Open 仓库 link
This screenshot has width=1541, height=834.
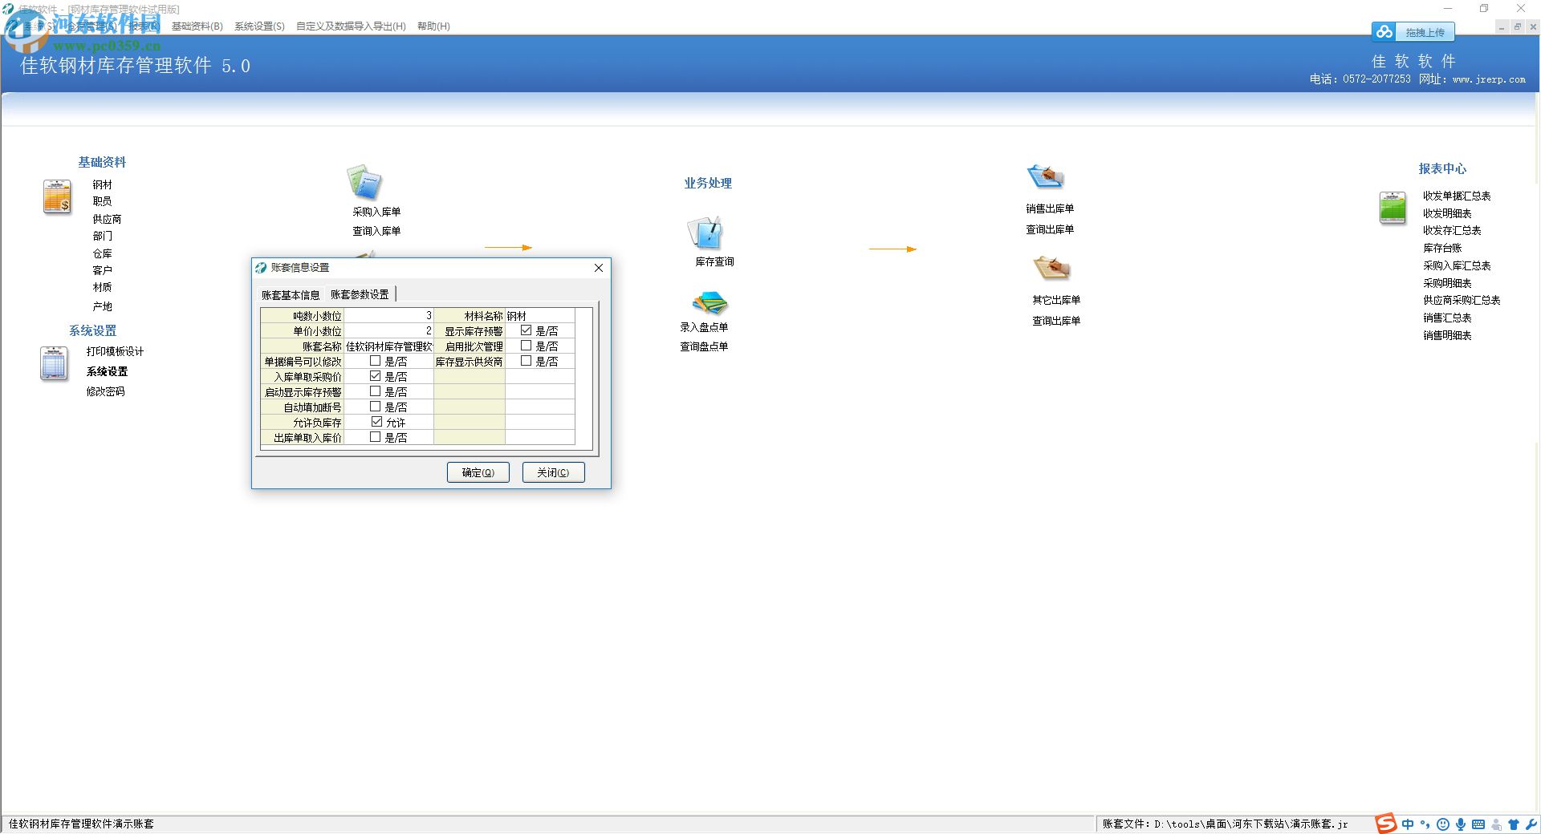pyautogui.click(x=102, y=253)
